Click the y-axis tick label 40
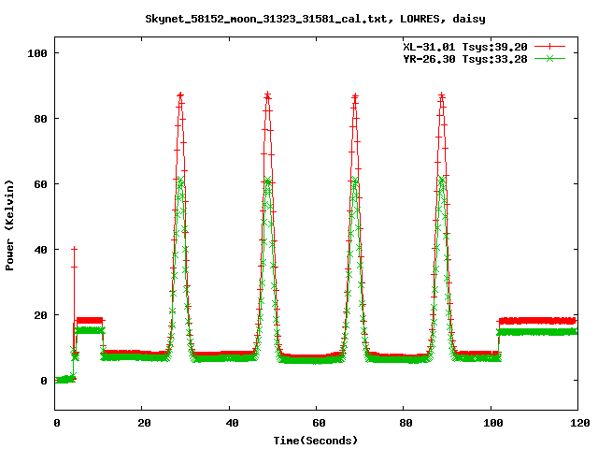The image size is (598, 449). point(40,250)
